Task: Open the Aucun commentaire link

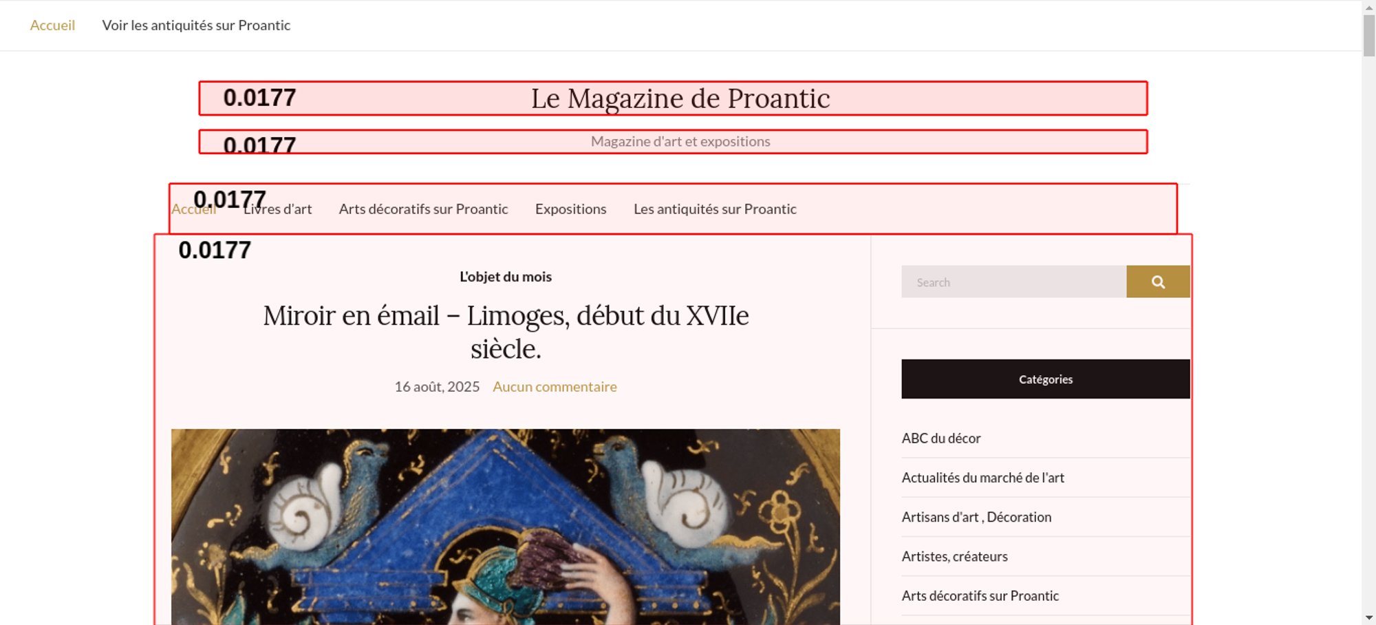Action: click(x=555, y=387)
